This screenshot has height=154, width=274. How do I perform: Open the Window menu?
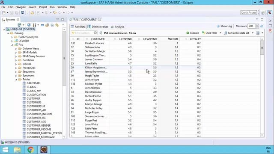(62, 7)
